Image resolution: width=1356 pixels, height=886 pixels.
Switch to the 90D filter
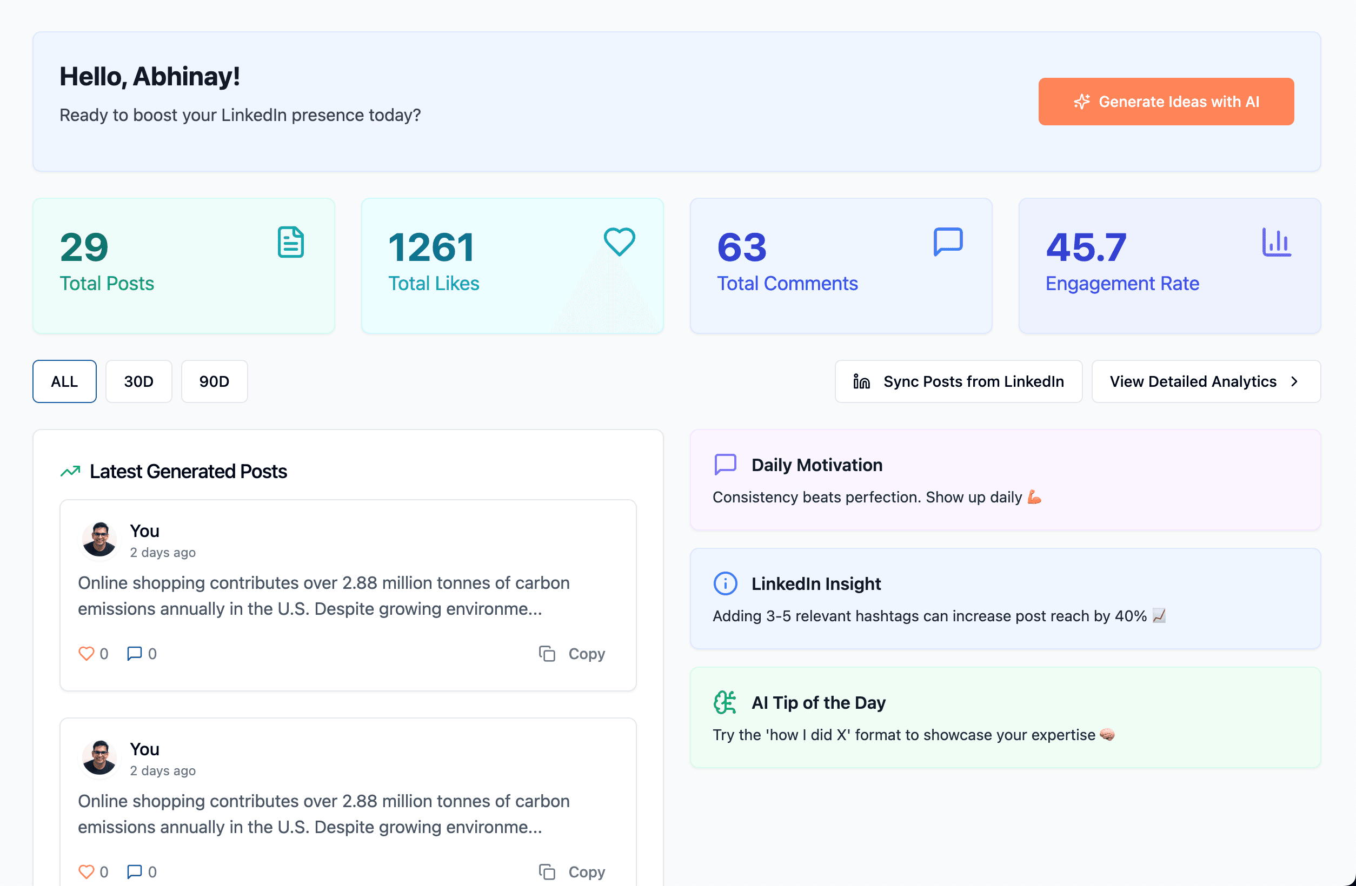click(x=214, y=381)
